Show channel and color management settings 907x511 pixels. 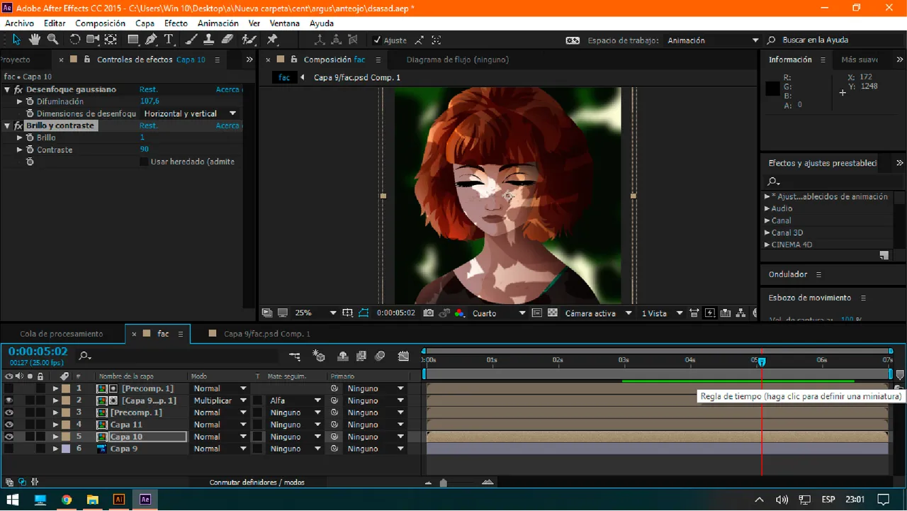tap(459, 313)
